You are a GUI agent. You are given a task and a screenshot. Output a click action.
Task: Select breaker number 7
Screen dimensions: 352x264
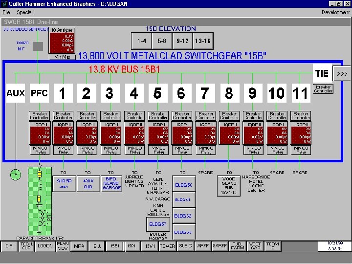(205, 93)
